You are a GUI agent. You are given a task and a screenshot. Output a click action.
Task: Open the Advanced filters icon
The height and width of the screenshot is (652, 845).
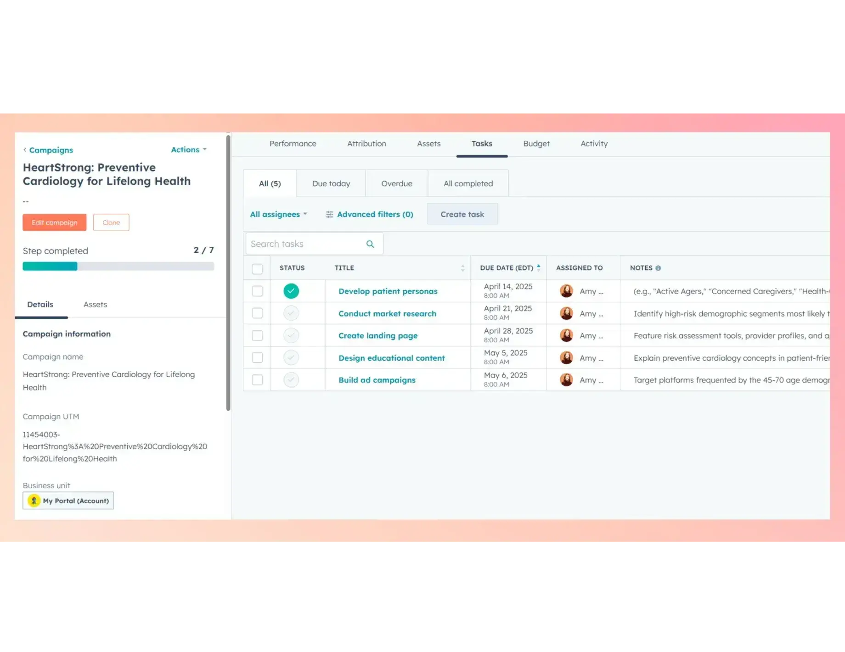(x=329, y=214)
